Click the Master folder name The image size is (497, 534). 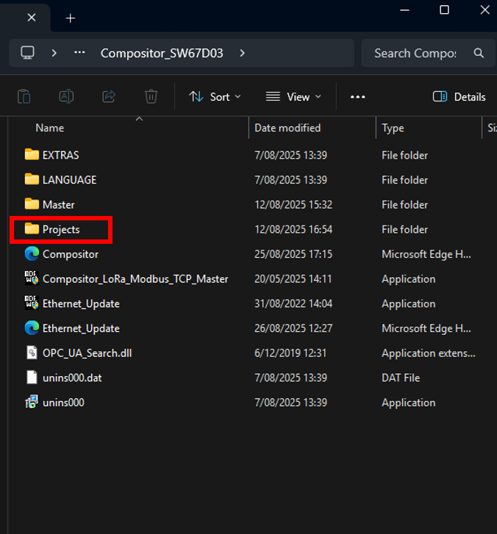point(59,205)
